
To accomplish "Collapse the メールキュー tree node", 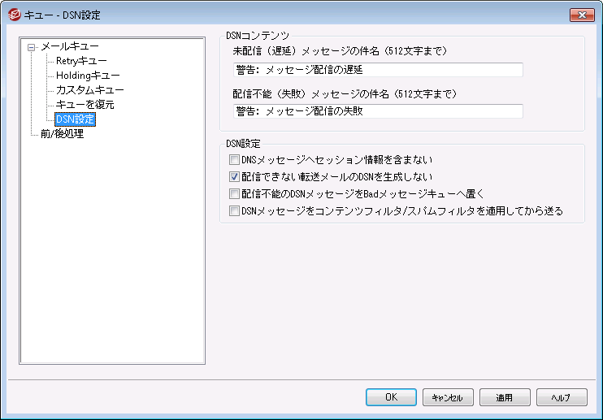I will [x=32, y=47].
